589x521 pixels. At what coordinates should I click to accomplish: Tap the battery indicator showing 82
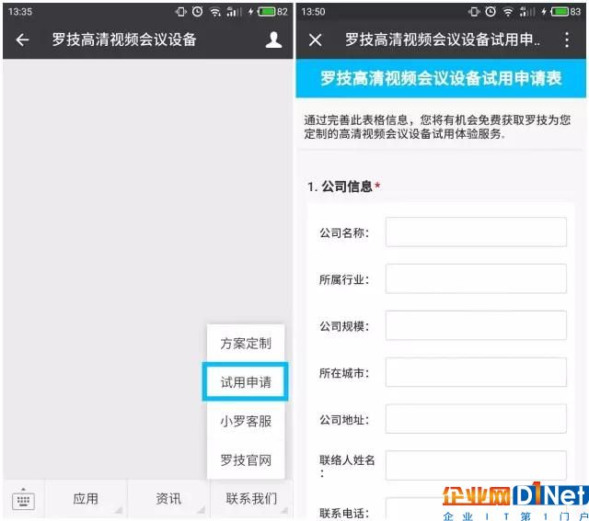point(272,12)
